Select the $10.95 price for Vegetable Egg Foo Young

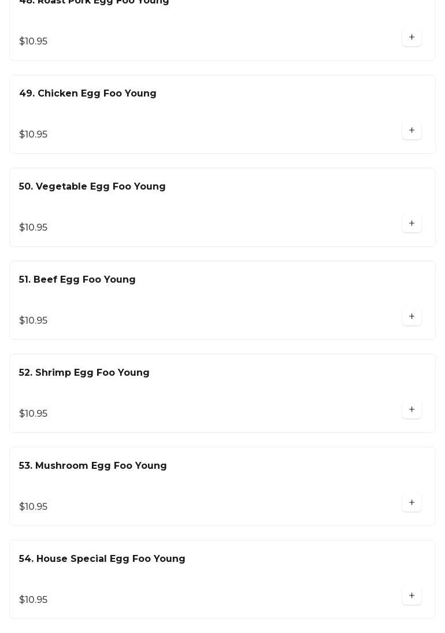pos(34,228)
